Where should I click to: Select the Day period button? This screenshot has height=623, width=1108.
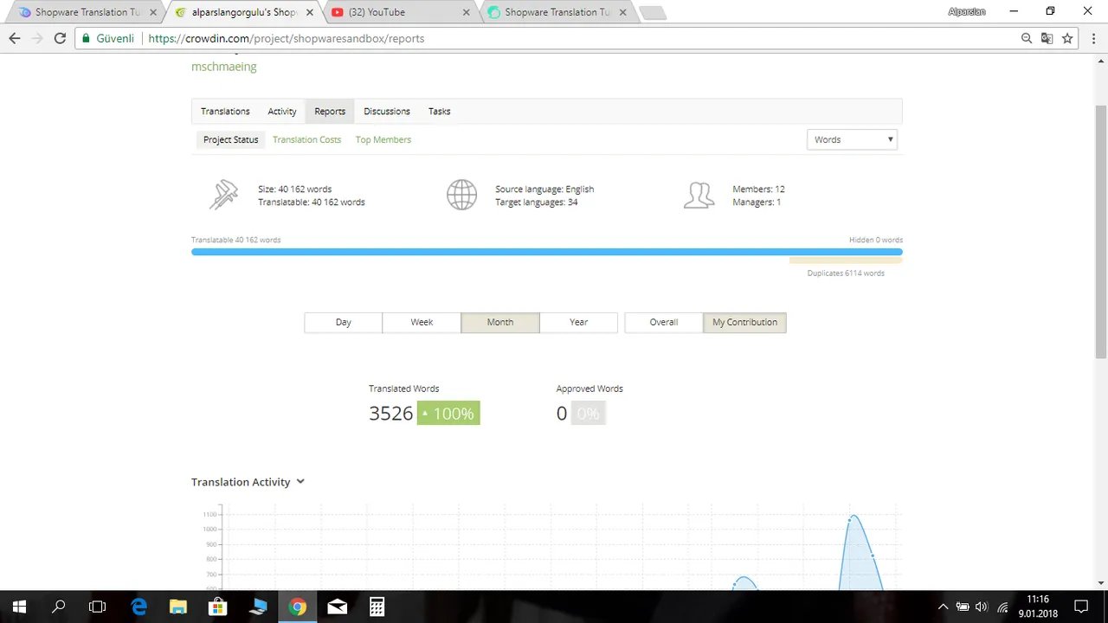[344, 322]
